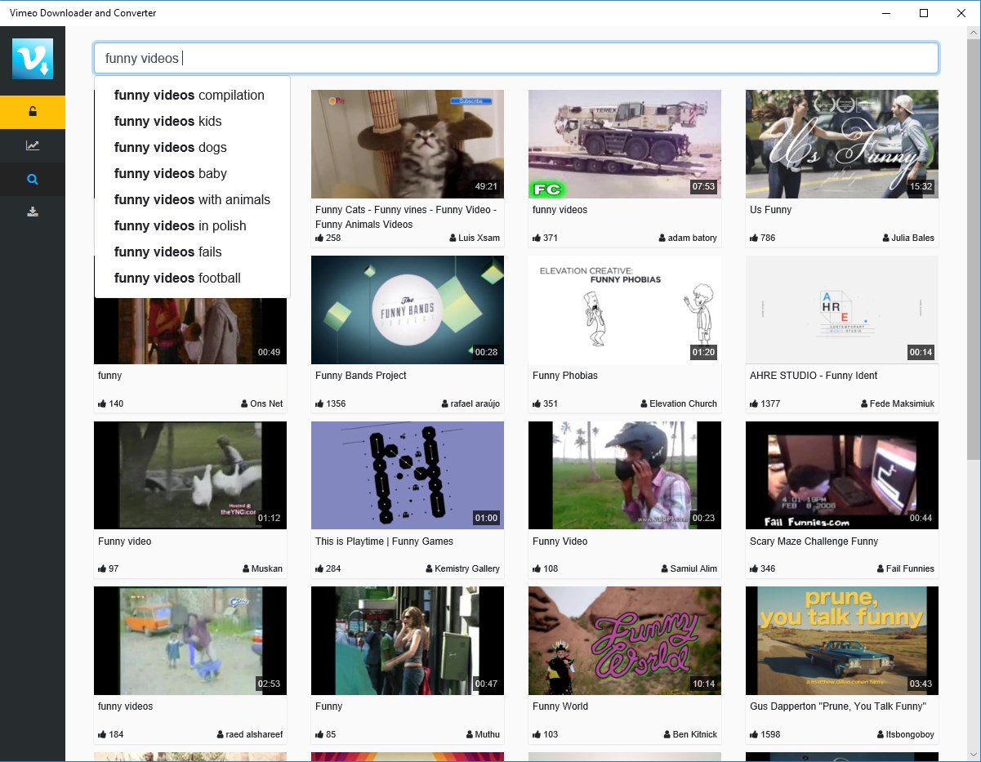981x762 pixels.
Task: Click 'This is Playtime | Funny Games' title
Action: 384,541
